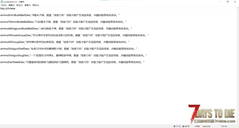Click the ammoHiPowerGroupDesc line

click(74, 35)
